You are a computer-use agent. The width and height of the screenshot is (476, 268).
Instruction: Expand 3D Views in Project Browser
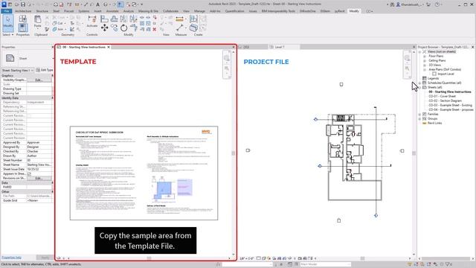[x=425, y=65]
